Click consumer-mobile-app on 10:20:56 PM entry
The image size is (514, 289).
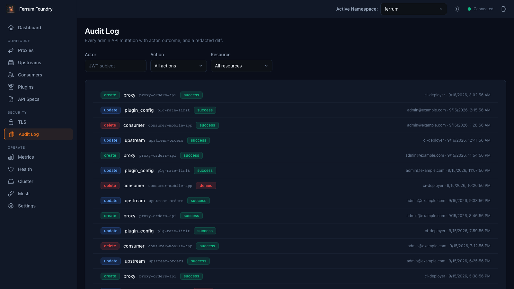(x=170, y=186)
